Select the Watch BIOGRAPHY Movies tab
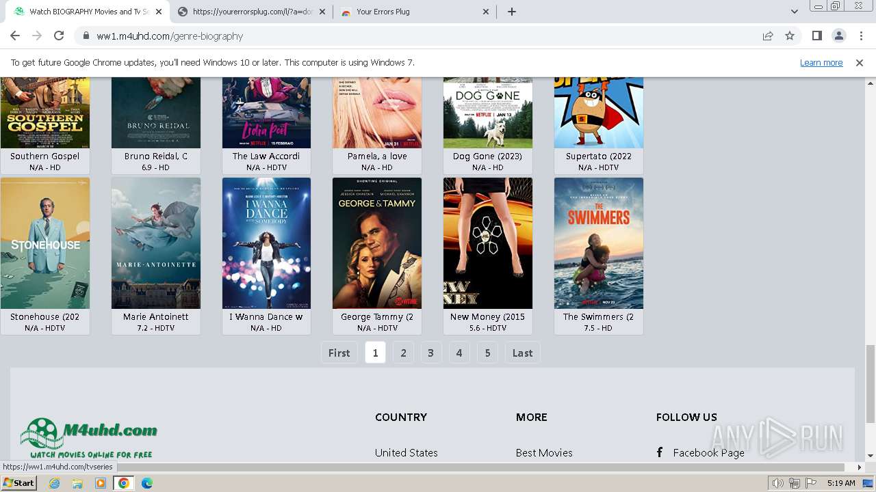 [x=87, y=12]
